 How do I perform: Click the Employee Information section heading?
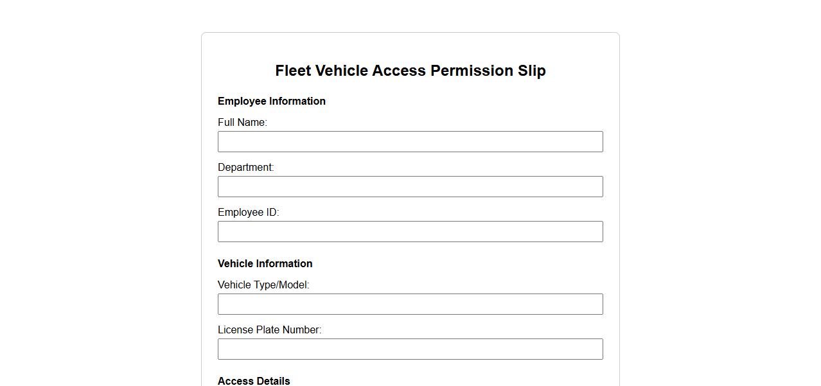[x=272, y=101]
